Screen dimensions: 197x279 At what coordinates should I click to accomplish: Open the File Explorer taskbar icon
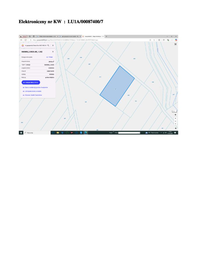click(58, 133)
